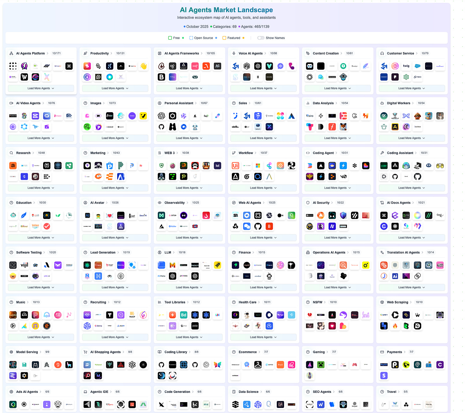Open the OpenAI logo in Personal Assistant
465x413 pixels.
pos(162,116)
